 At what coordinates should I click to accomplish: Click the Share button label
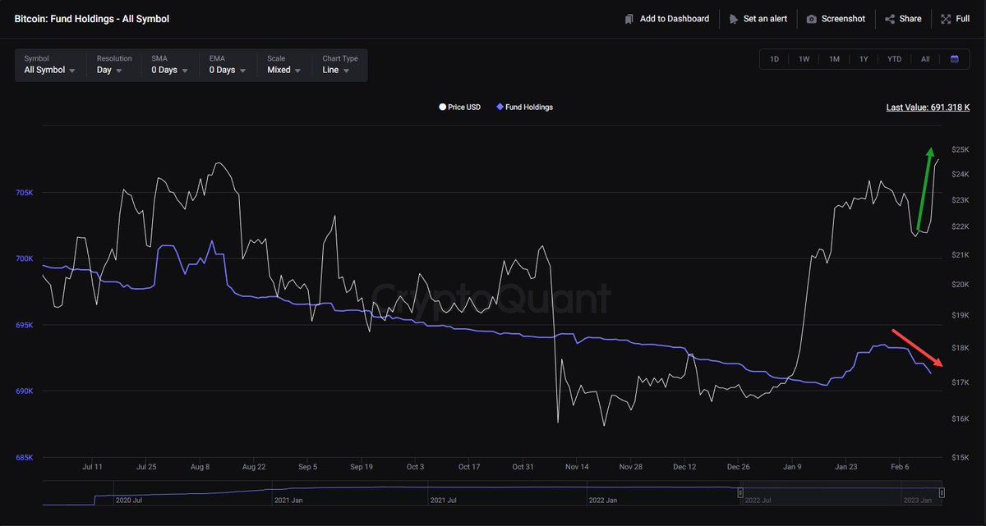click(x=910, y=19)
